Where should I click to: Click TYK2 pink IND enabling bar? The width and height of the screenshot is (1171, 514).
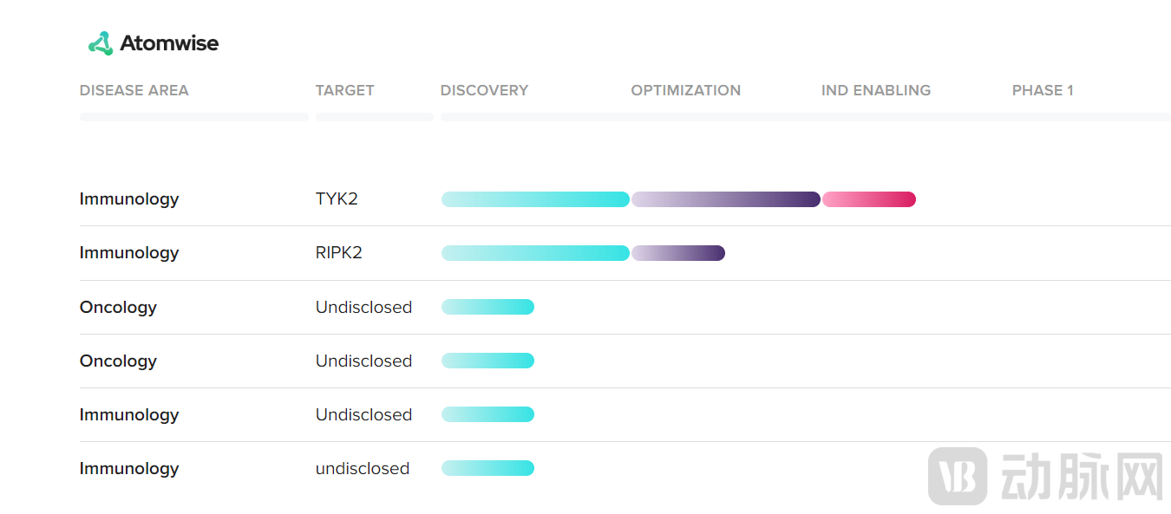[868, 199]
